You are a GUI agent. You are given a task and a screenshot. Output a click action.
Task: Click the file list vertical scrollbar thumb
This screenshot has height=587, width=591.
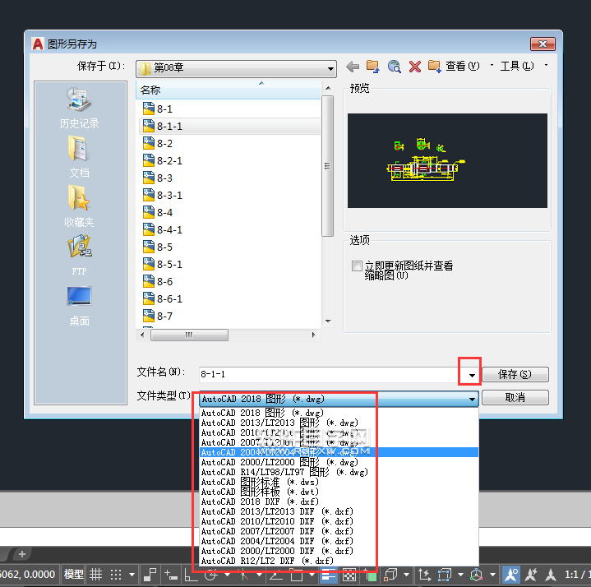pyautogui.click(x=327, y=166)
